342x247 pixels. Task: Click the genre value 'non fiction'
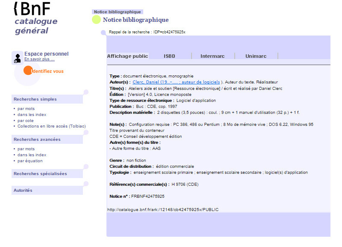coord(136,160)
